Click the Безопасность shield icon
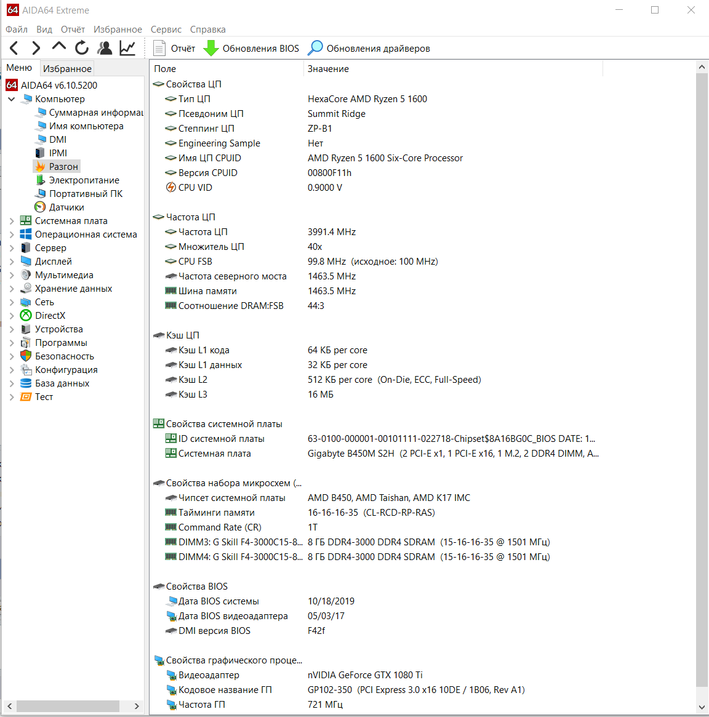709x717 pixels. point(26,356)
